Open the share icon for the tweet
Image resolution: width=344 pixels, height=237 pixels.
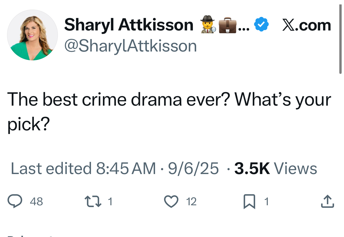pos(327,202)
